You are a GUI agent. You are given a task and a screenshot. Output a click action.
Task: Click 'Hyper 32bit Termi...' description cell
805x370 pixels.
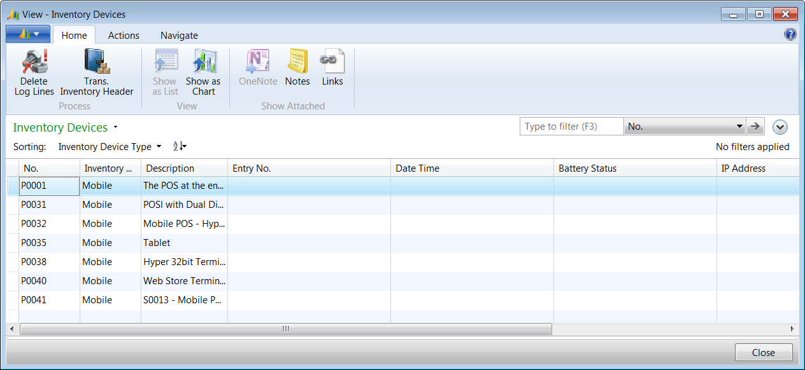[x=184, y=262]
